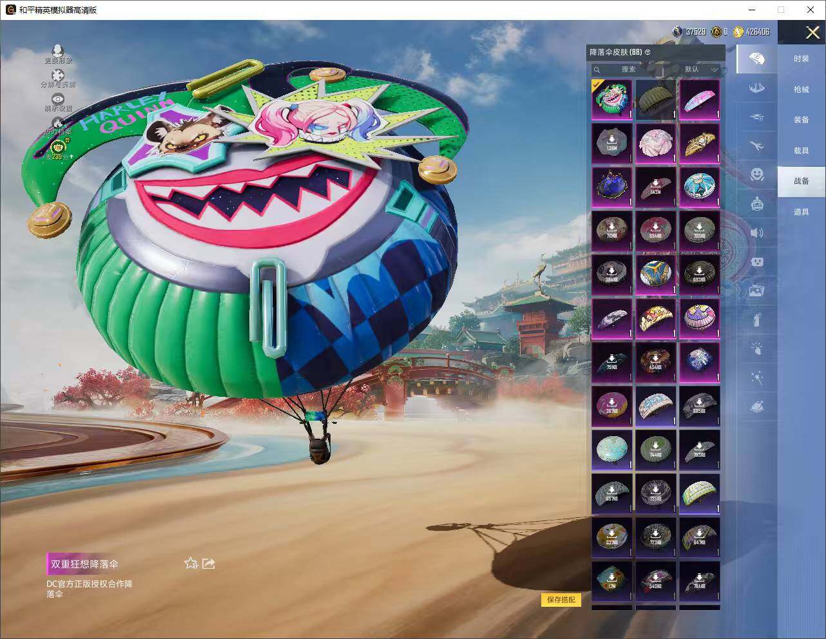
Task: Select the spray can category icon
Action: pyautogui.click(x=757, y=319)
